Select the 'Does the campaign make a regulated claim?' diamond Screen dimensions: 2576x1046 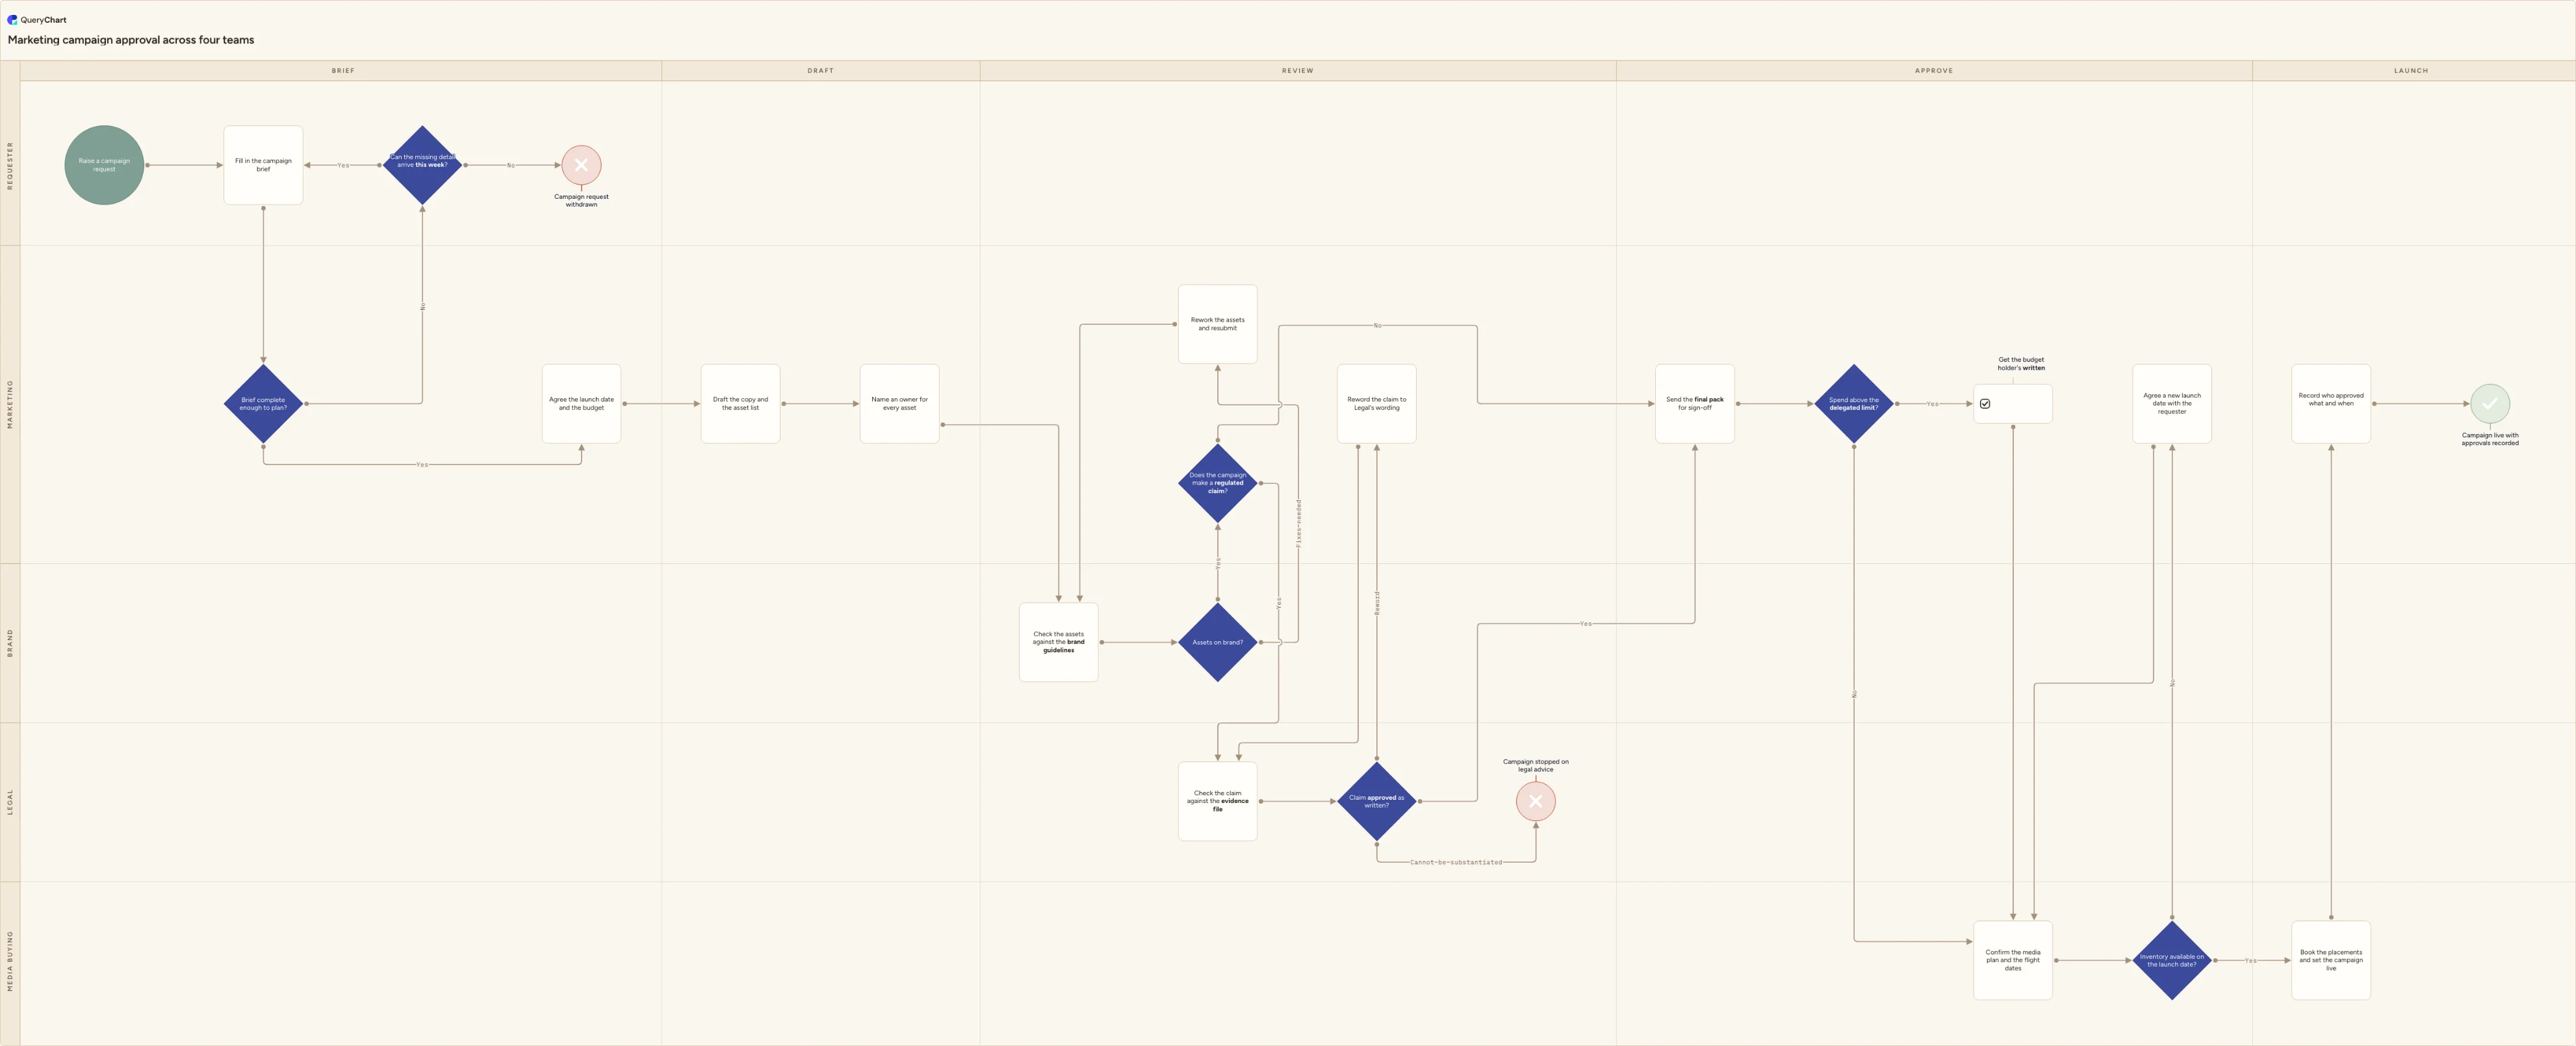[1217, 483]
